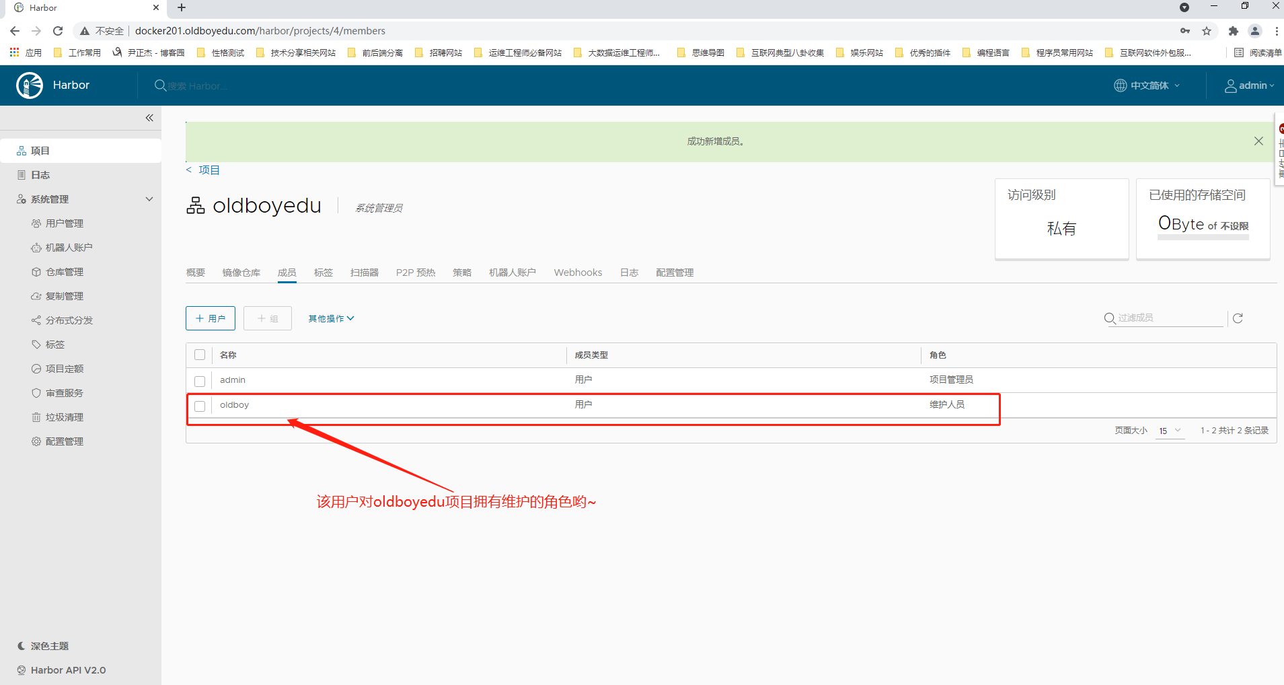
Task: Toggle the select-all members checkbox
Action: click(200, 355)
